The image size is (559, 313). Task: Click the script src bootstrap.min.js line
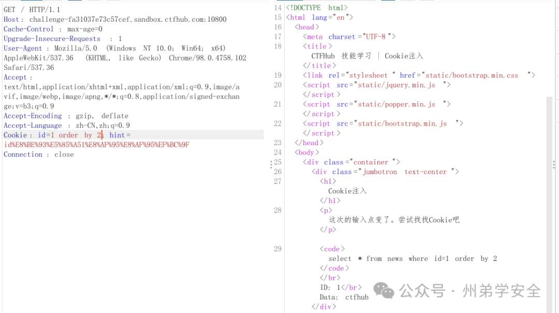(x=383, y=123)
